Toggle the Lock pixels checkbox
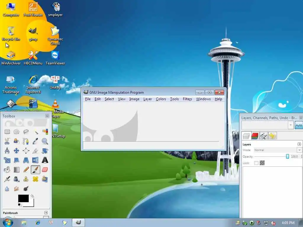Viewport: 303px width, 227px height. (256, 163)
